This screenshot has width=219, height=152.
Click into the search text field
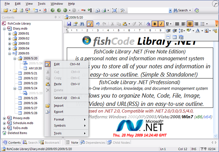[x=148, y=11]
